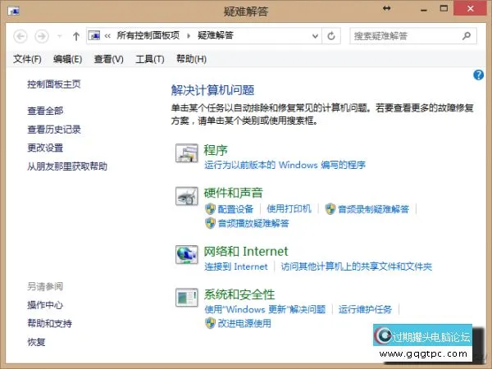Image resolution: width=492 pixels, height=369 pixels.
Task: Open the 帮助(H) menu
Action: [191, 59]
